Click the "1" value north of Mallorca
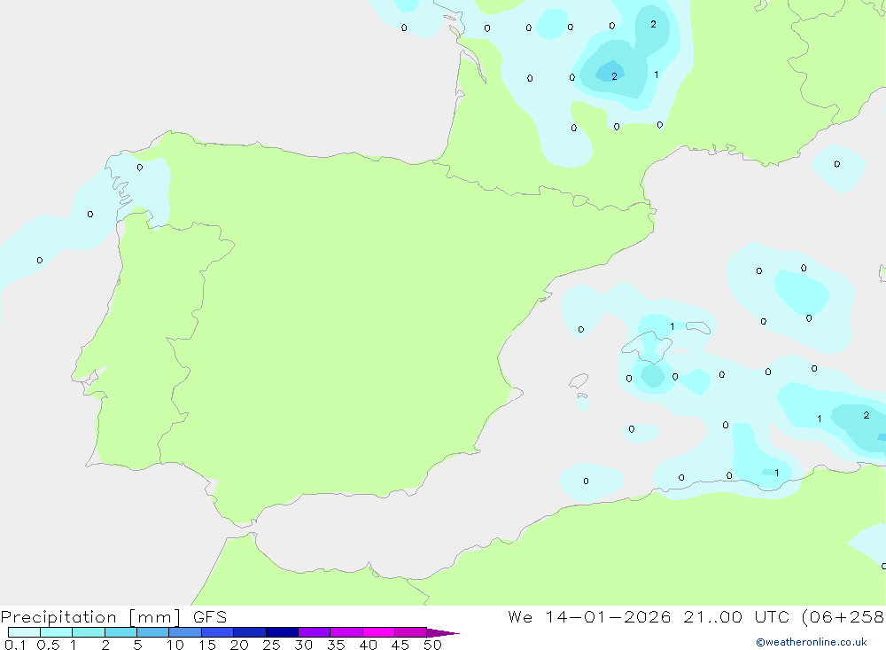886x650 pixels. [x=672, y=326]
